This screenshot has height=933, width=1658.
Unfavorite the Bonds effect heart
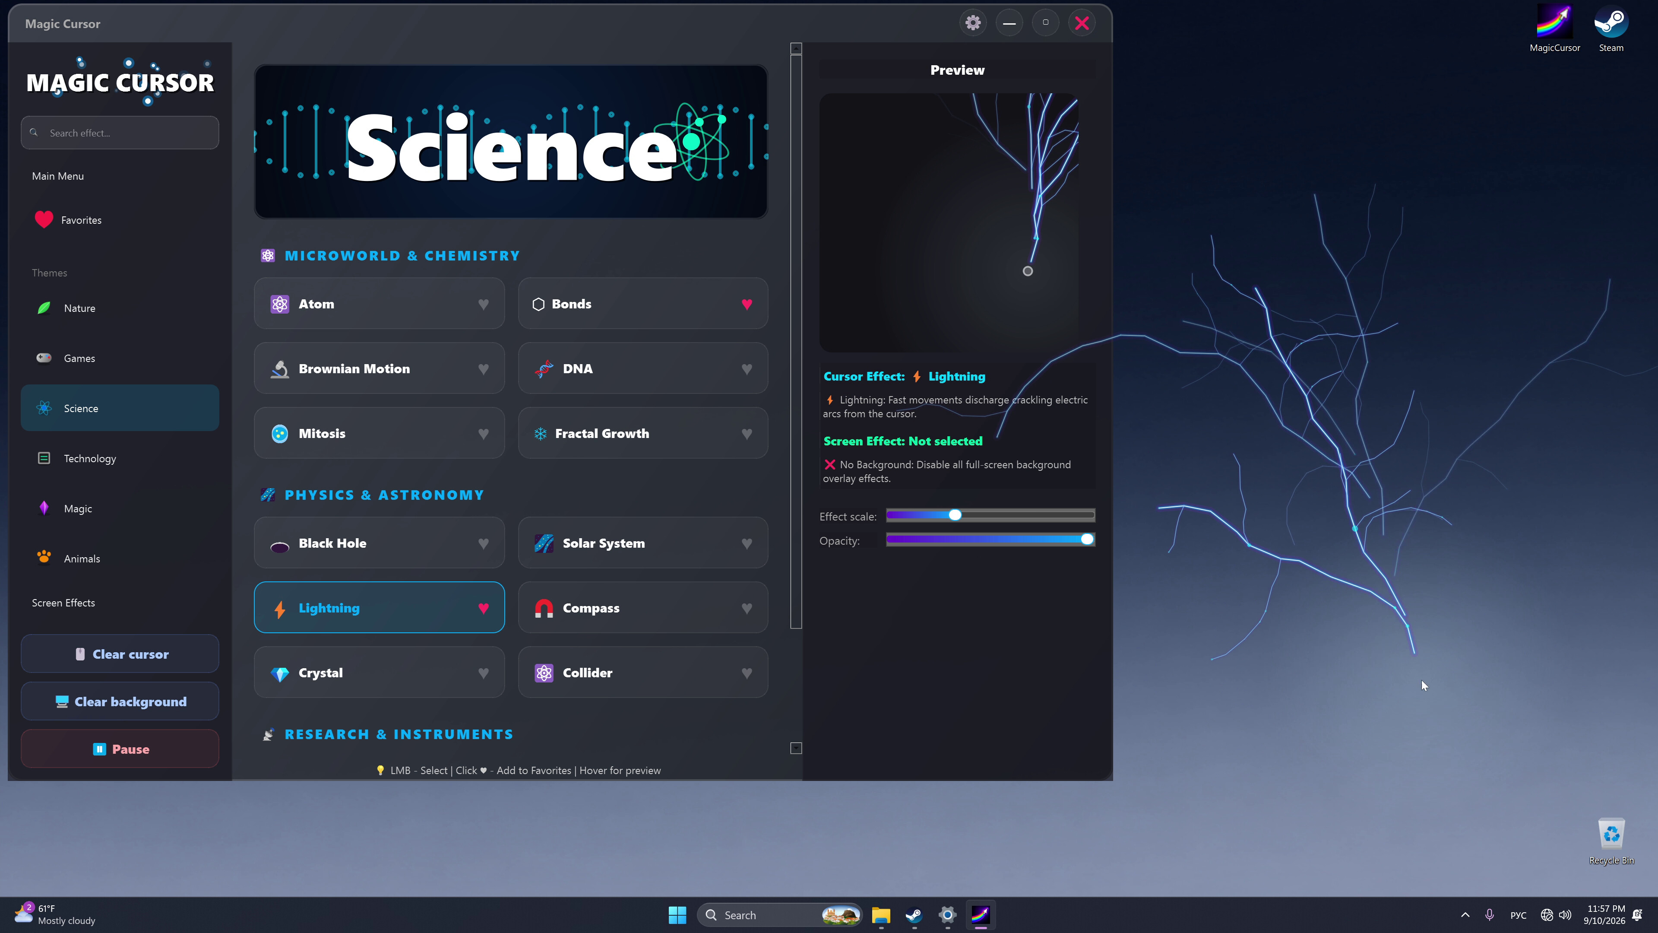[747, 304]
